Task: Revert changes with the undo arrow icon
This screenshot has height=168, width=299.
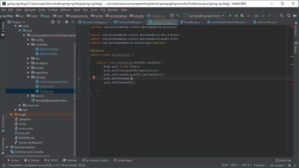Action: point(281,16)
